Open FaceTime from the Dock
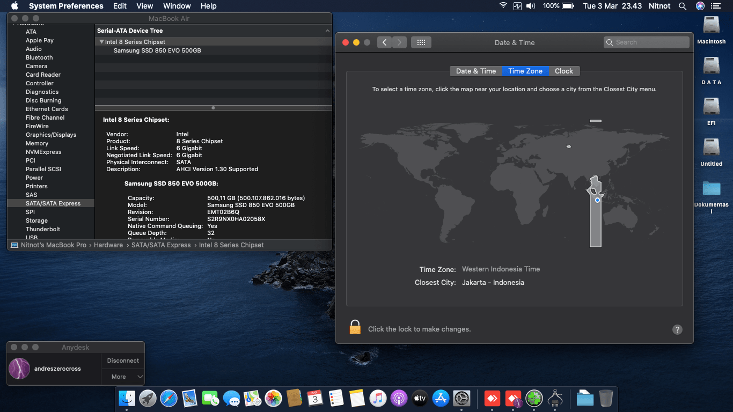 coord(210,398)
